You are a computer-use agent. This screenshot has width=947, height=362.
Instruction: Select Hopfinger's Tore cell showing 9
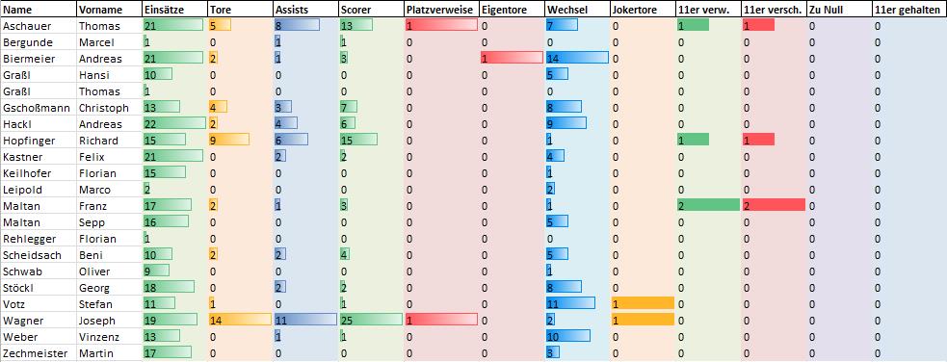[240, 140]
